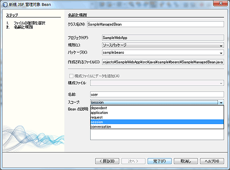The image size is (230, 170).
Task: Click the 名前 field containing user
Action: 157,95
